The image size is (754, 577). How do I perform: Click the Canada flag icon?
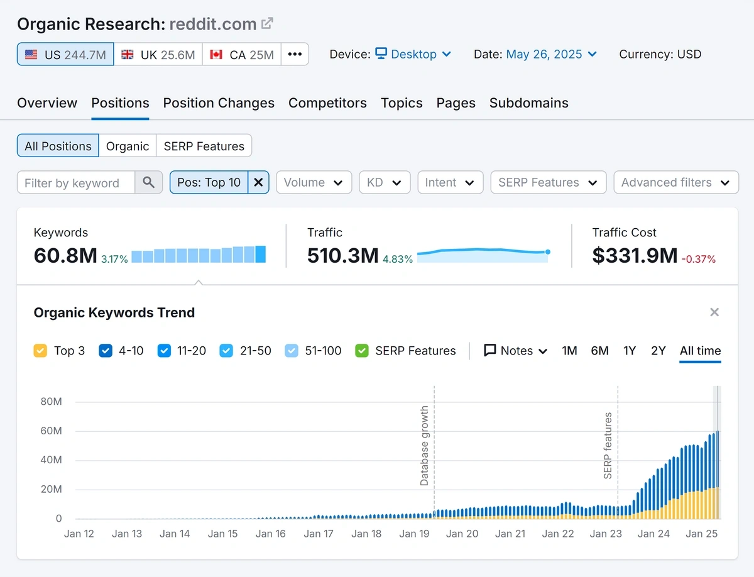pyautogui.click(x=217, y=55)
